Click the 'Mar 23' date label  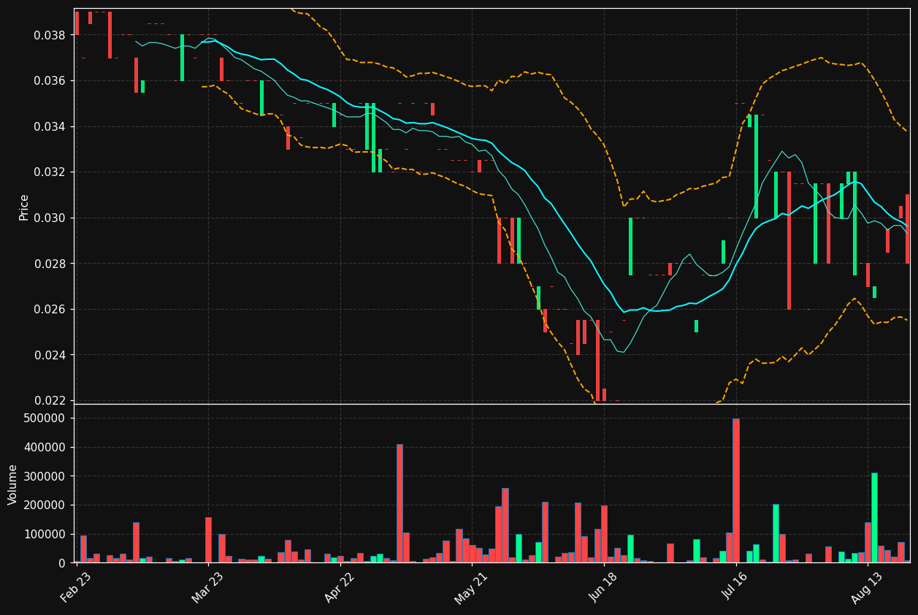pos(208,587)
